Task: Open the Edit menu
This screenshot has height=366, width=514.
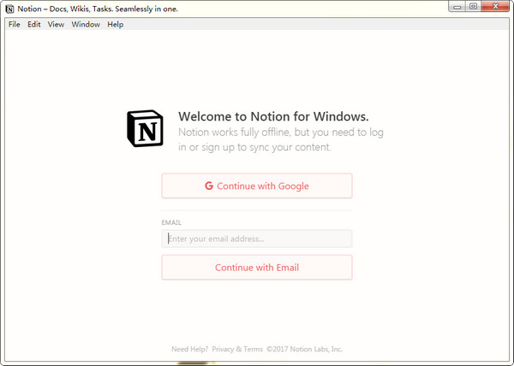Action: tap(33, 25)
